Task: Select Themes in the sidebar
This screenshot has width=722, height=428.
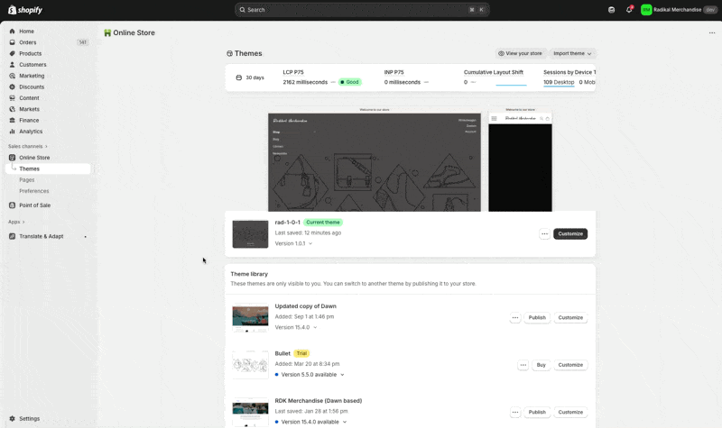Action: click(x=48, y=168)
